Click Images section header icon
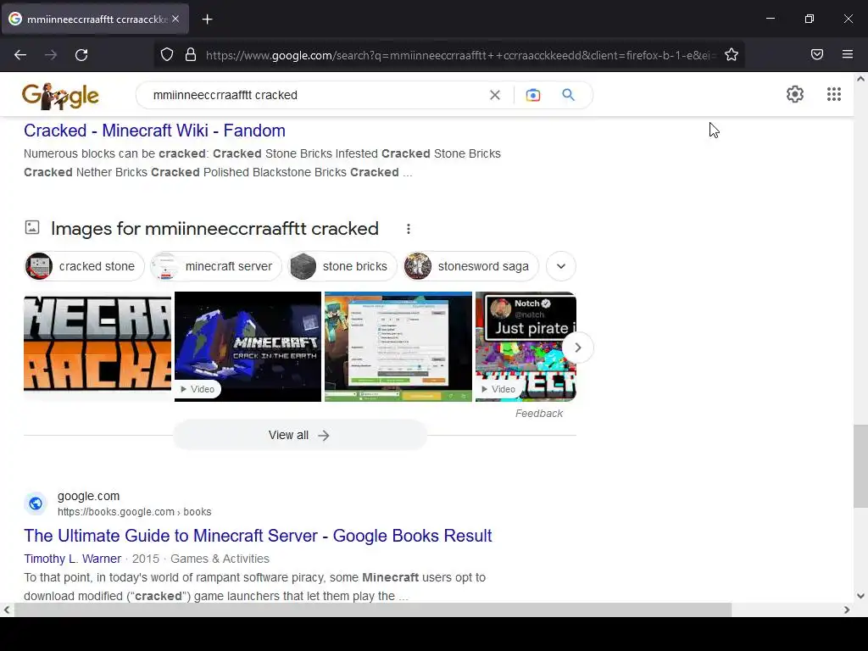Screen dimensions: 868x651 click(x=32, y=227)
